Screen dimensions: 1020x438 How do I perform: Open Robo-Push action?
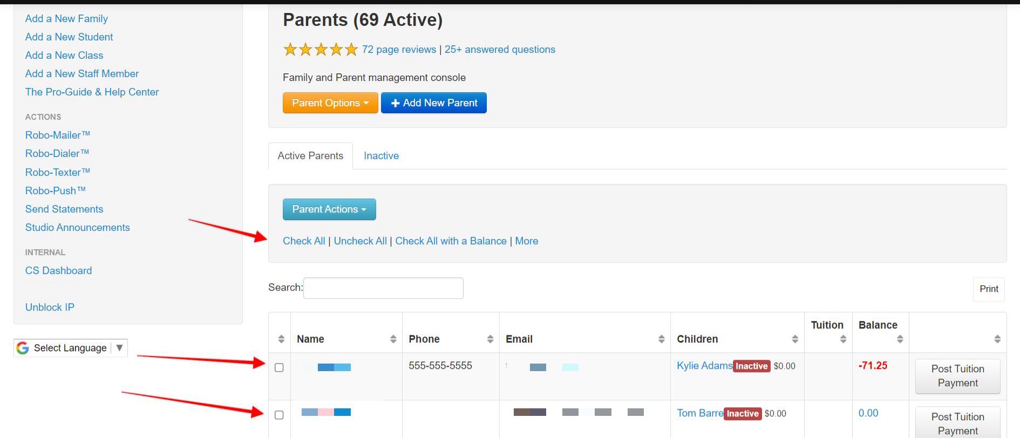pyautogui.click(x=55, y=191)
